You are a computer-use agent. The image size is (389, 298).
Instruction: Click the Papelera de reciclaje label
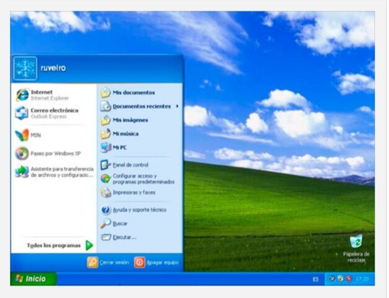[x=356, y=257]
